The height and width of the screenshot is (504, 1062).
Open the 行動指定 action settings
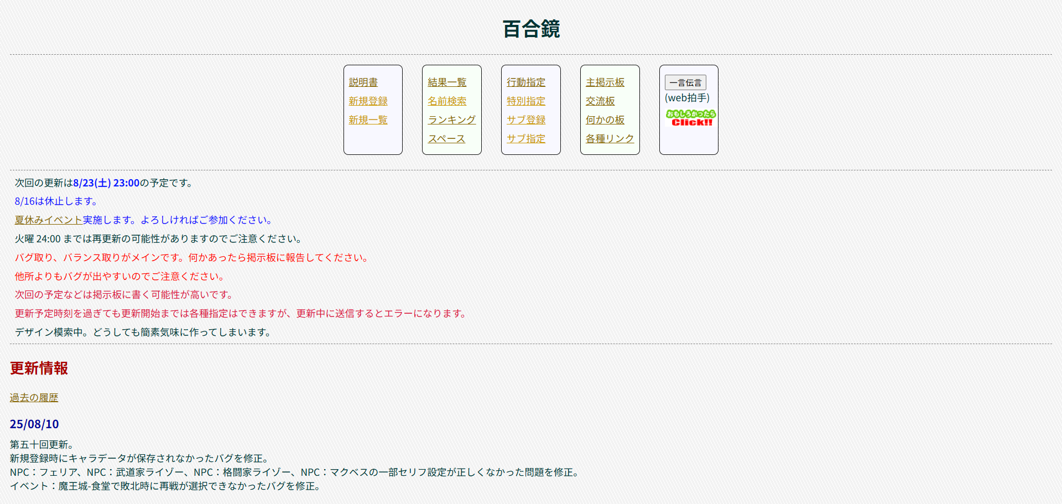[x=526, y=82]
